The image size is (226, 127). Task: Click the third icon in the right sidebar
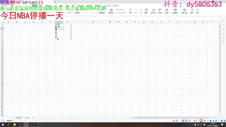223,29
